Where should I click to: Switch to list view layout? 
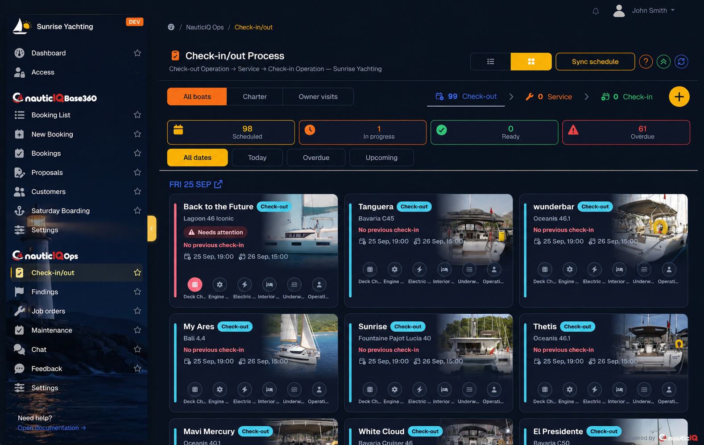[491, 62]
